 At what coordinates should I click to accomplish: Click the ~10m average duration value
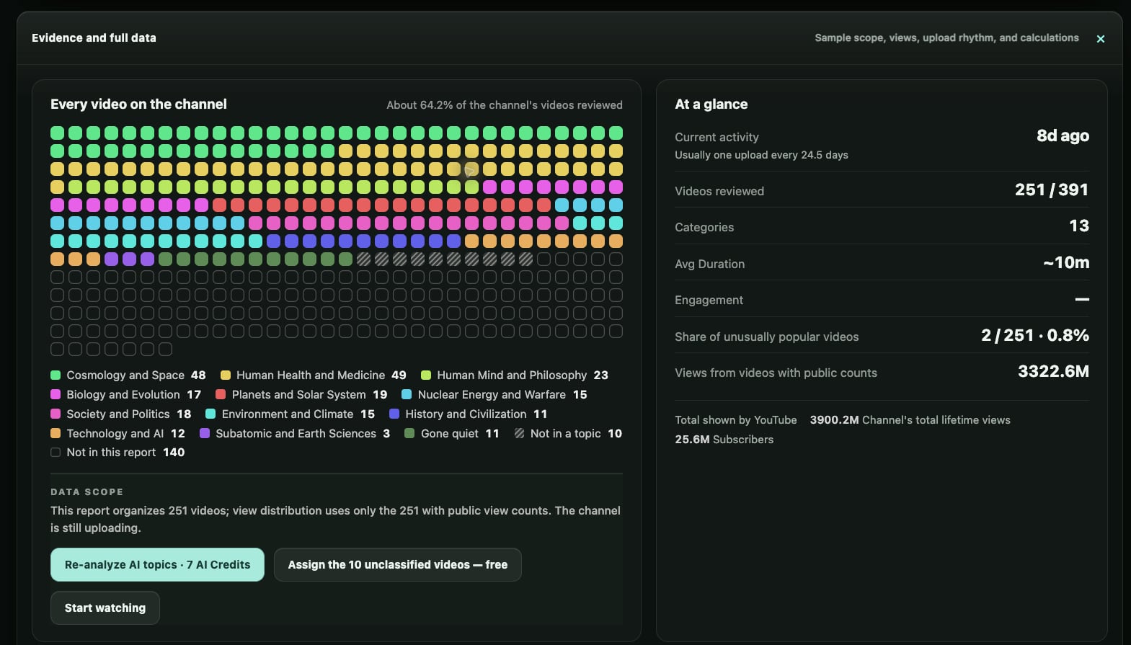(1066, 262)
